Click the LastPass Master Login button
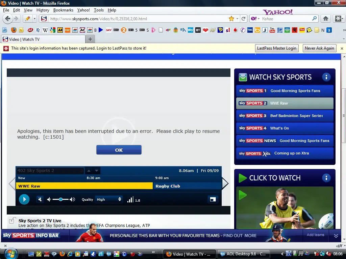346x259 pixels. click(277, 48)
